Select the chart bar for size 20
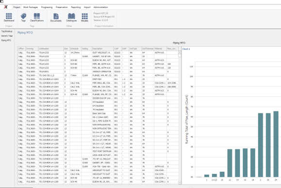The image size is (281, 188). pyautogui.click(x=268, y=145)
